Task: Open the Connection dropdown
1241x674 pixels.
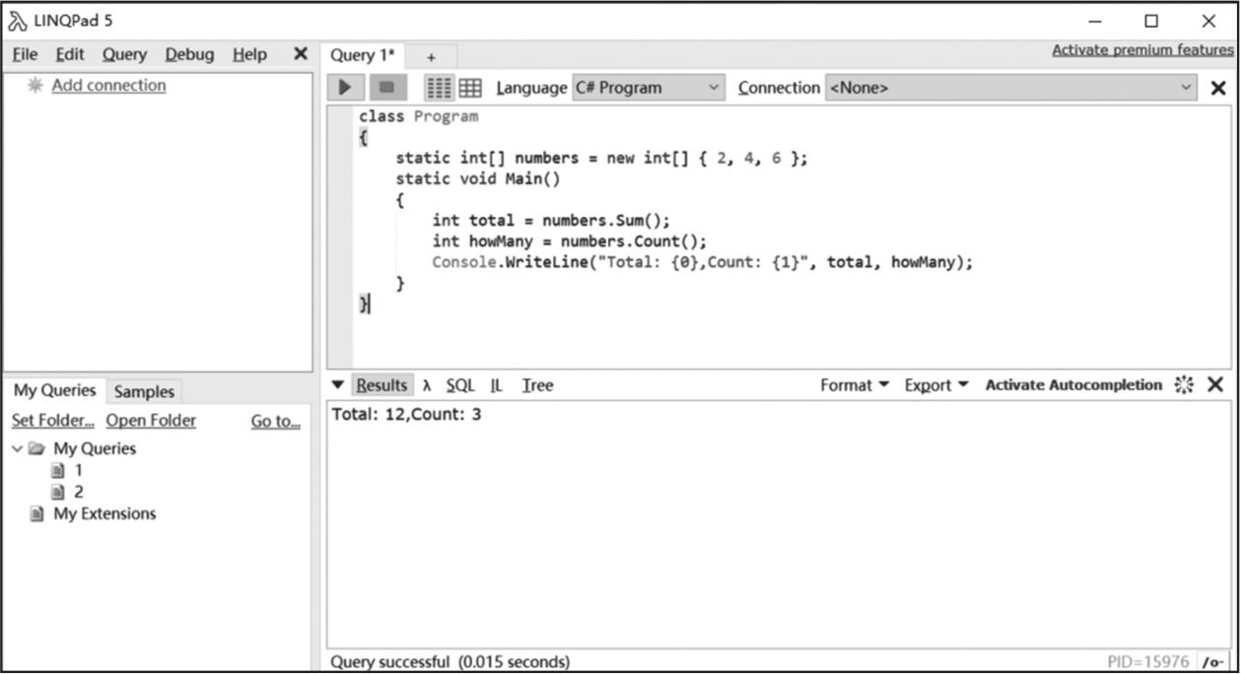Action: (x=1011, y=88)
